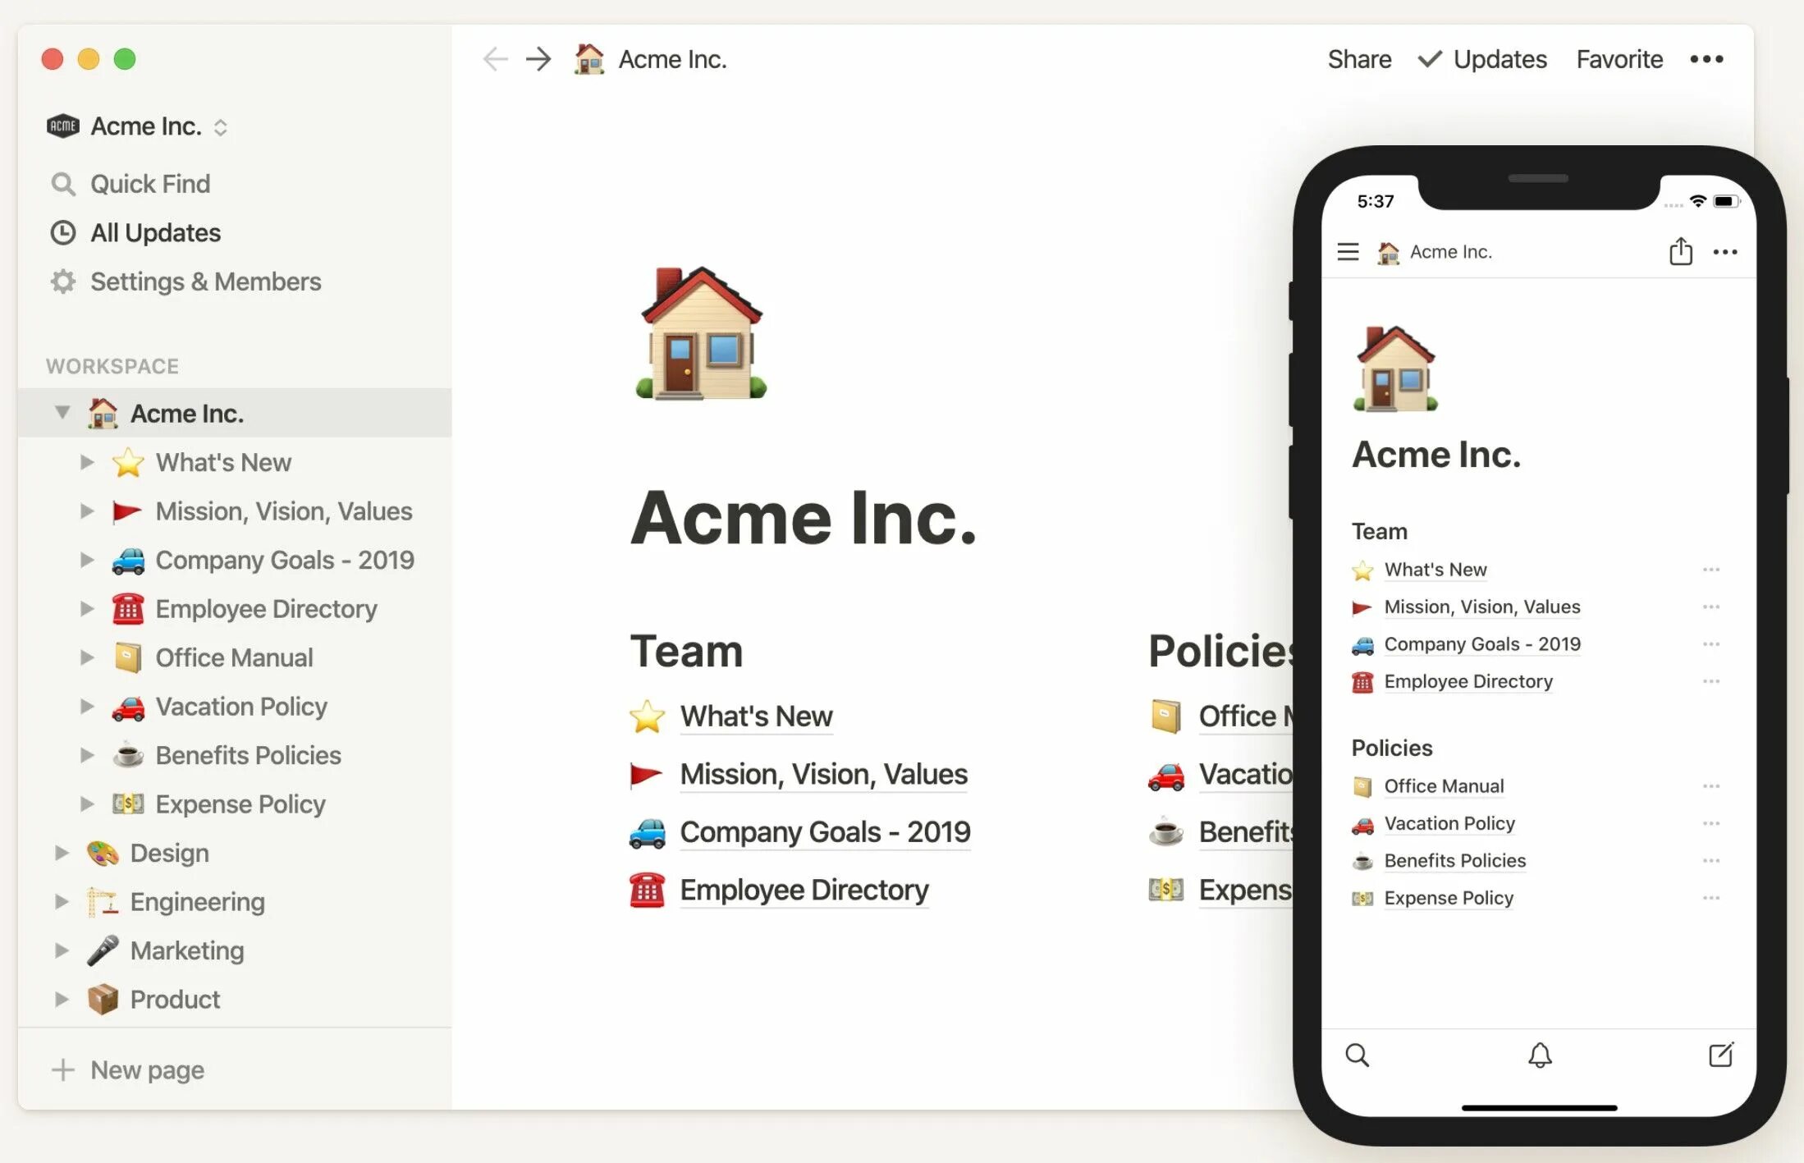Click the Share button in toolbar
Image resolution: width=1804 pixels, height=1163 pixels.
1358,59
